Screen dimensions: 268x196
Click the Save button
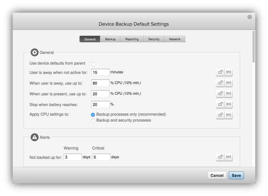tap(236, 175)
